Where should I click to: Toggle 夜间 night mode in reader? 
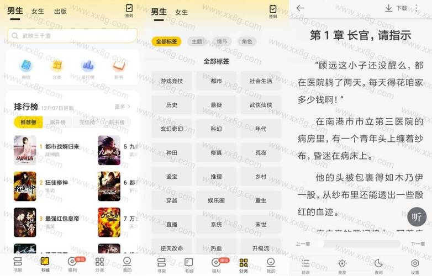point(378,265)
